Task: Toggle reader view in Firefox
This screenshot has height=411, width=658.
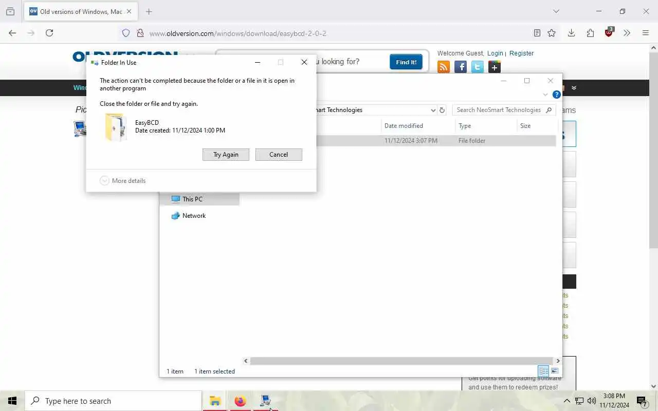Action: pyautogui.click(x=537, y=33)
